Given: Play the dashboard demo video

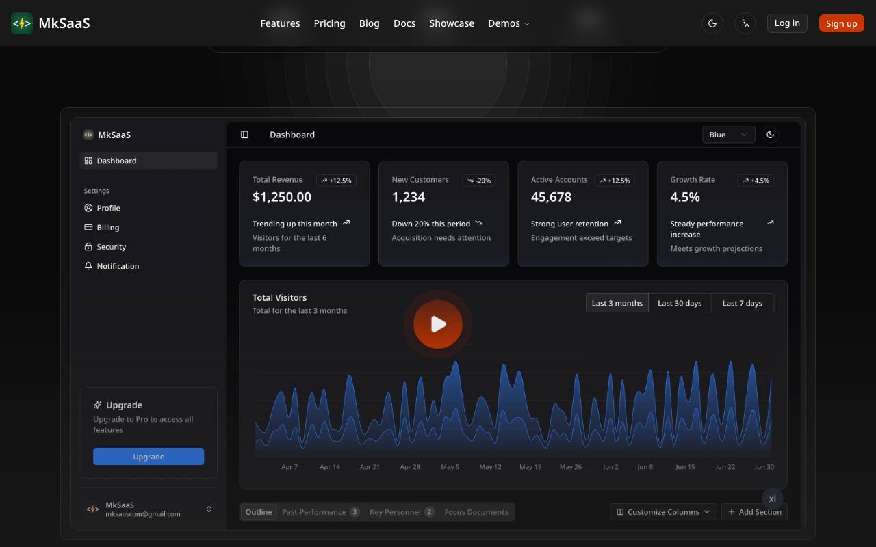Looking at the screenshot, I should [438, 324].
